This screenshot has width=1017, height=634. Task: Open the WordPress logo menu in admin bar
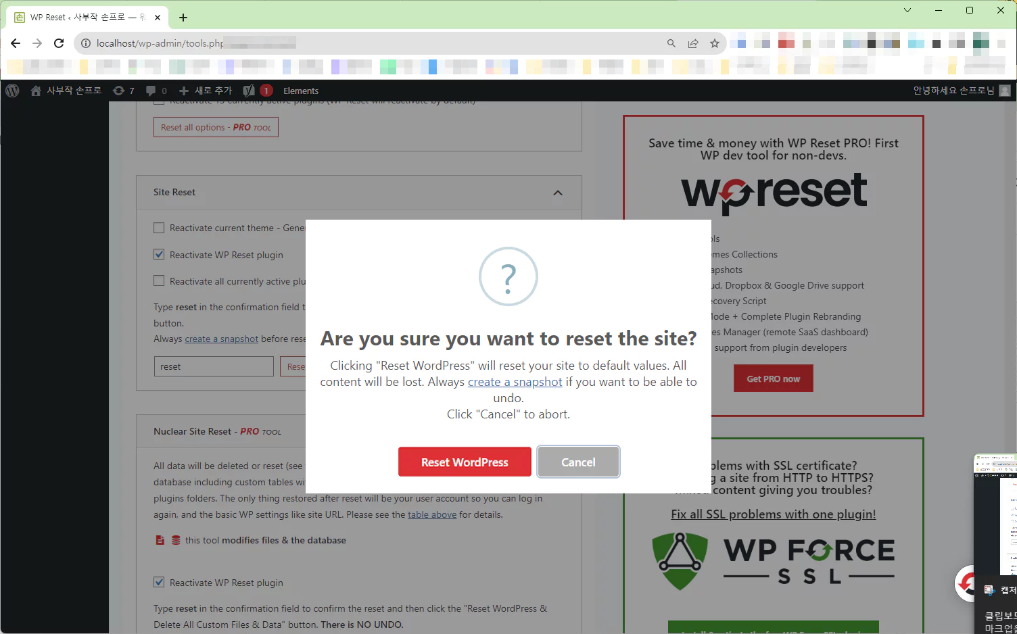point(12,91)
